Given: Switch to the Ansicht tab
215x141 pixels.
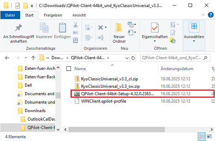Looking at the screenshot, I should [79, 15].
